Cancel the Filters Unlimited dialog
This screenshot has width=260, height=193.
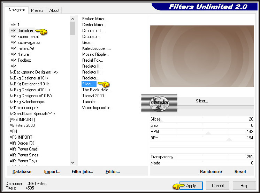(217, 186)
